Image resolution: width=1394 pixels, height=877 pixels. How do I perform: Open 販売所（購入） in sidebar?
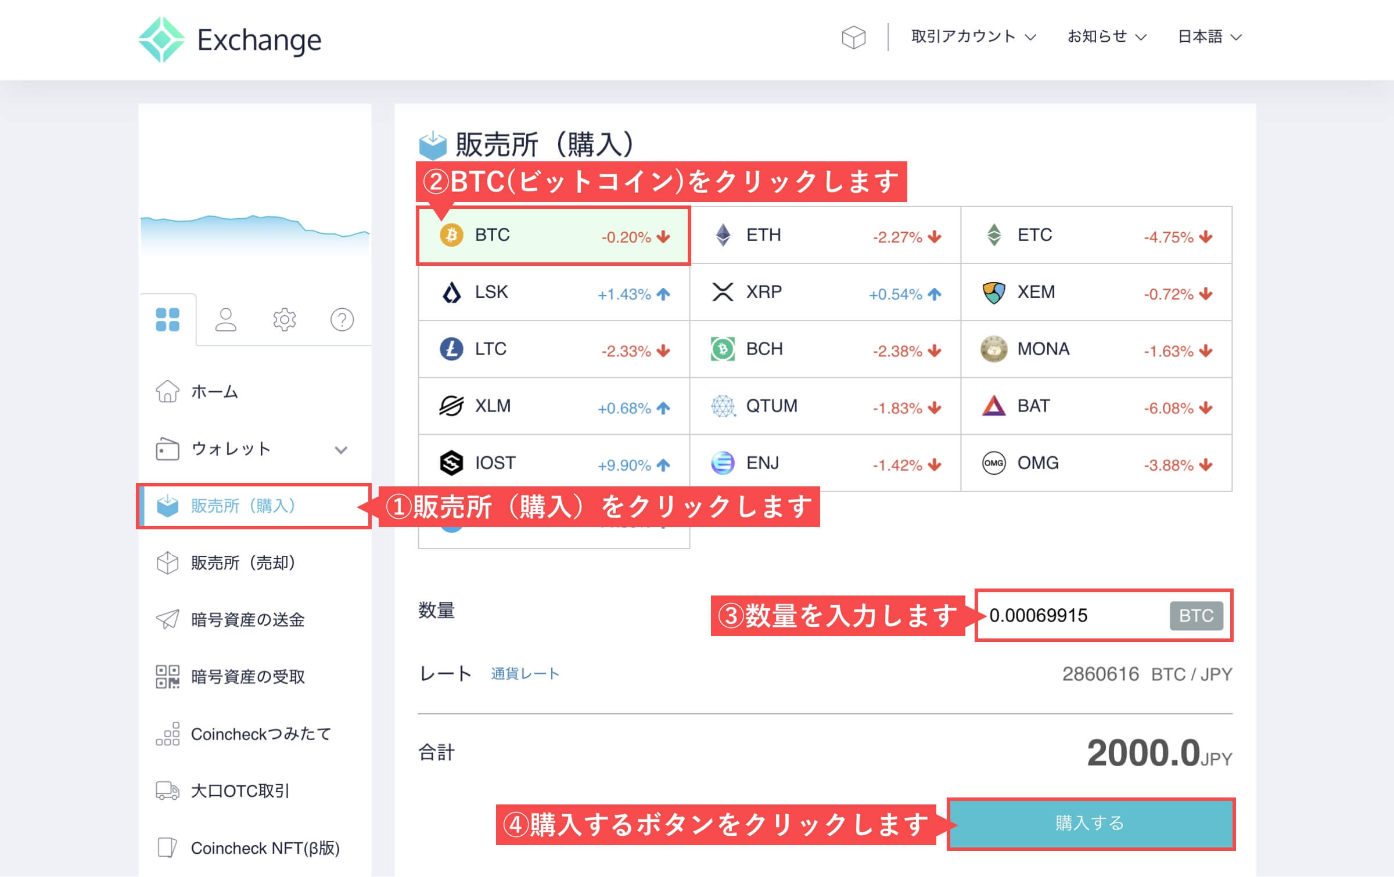(255, 506)
